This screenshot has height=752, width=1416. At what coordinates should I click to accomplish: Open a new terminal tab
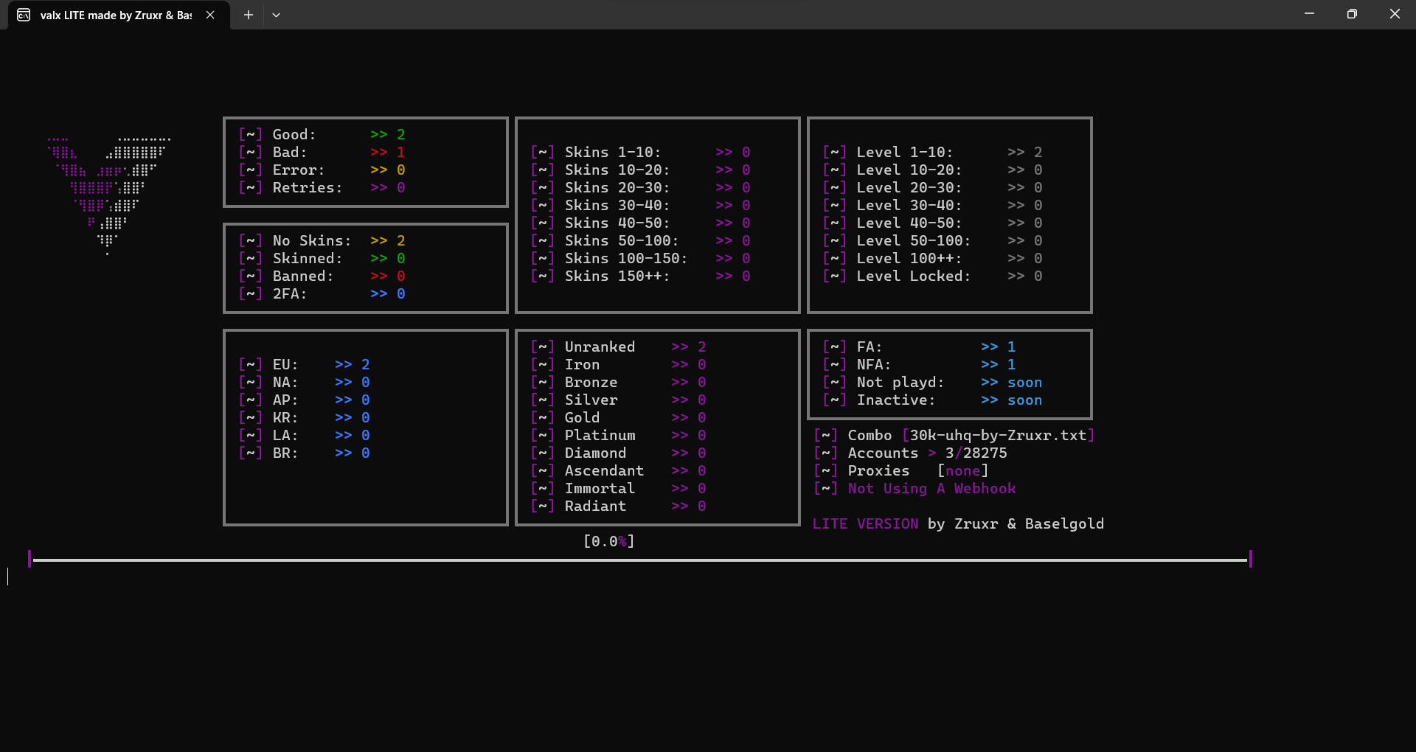pos(249,15)
